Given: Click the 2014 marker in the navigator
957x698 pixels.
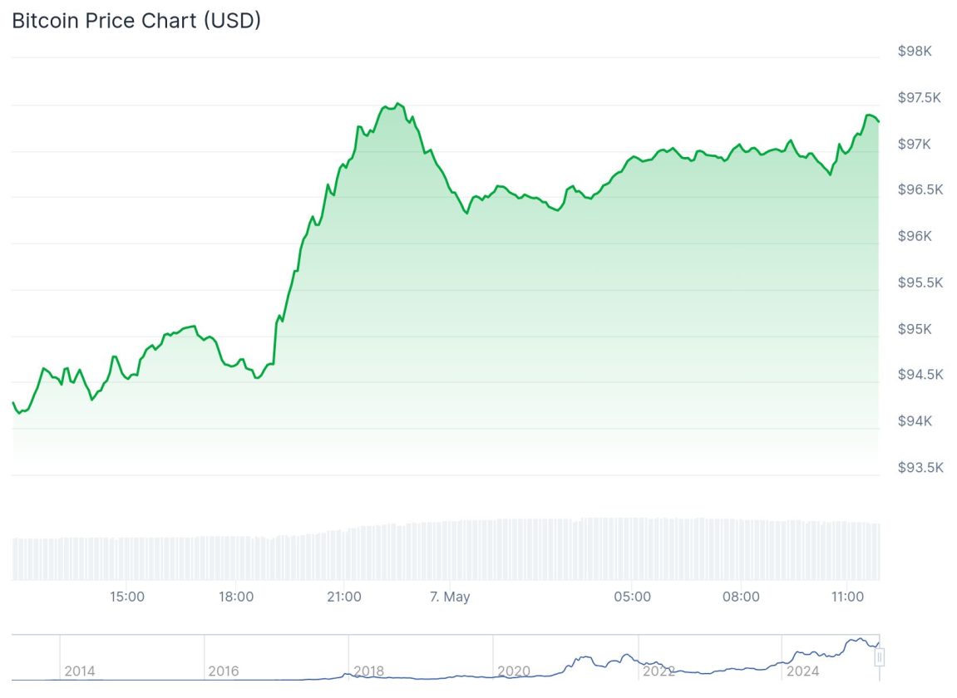Looking at the screenshot, I should coord(79,671).
